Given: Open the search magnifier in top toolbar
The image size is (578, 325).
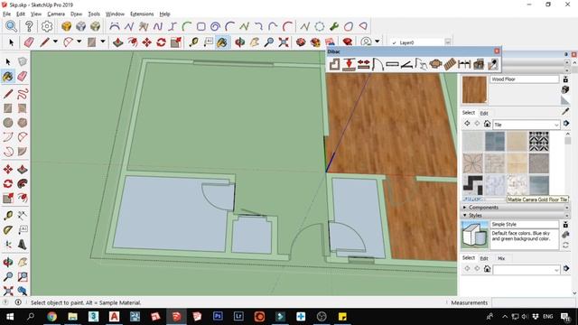Looking at the screenshot, I should tap(11, 26).
